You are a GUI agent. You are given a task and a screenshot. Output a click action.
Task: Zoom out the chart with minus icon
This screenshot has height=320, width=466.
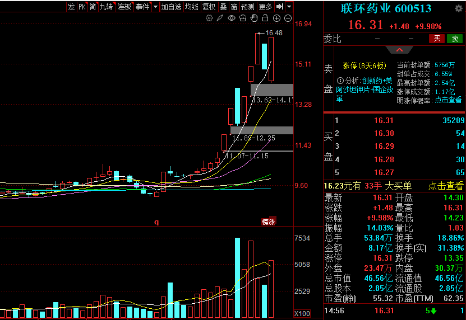(288, 18)
